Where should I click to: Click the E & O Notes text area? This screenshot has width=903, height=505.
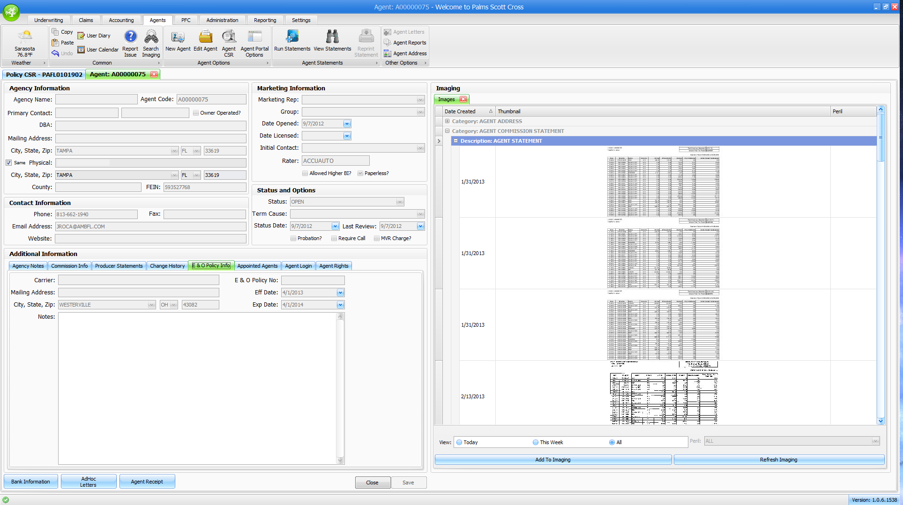(x=197, y=388)
